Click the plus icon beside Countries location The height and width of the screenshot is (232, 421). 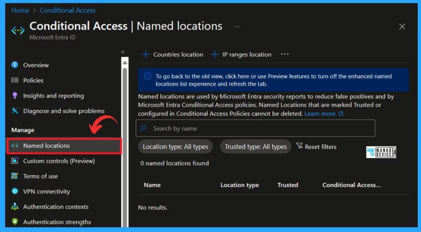click(146, 55)
